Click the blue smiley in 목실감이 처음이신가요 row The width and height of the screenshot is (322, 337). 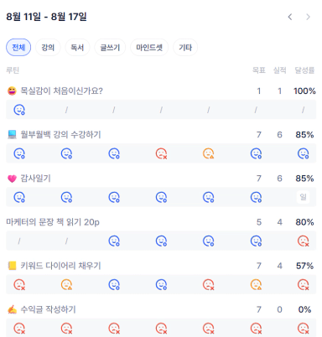click(x=19, y=110)
